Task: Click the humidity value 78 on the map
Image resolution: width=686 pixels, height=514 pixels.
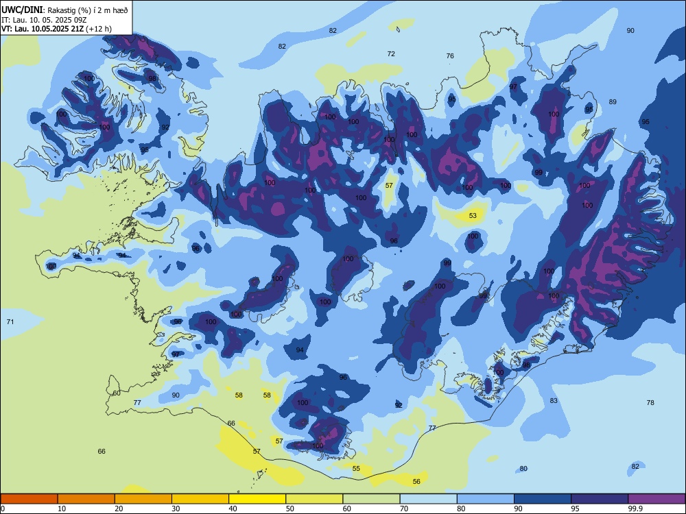Action: point(650,402)
